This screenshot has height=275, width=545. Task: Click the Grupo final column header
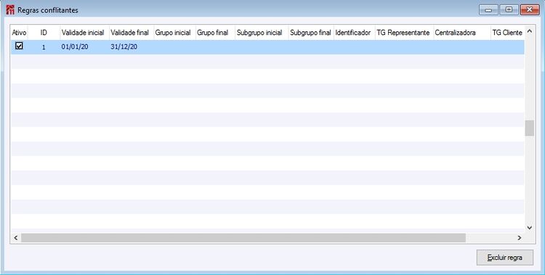[215, 33]
